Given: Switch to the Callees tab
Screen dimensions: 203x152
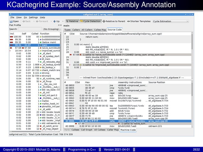Looking at the screenshot, I should tap(75, 130).
